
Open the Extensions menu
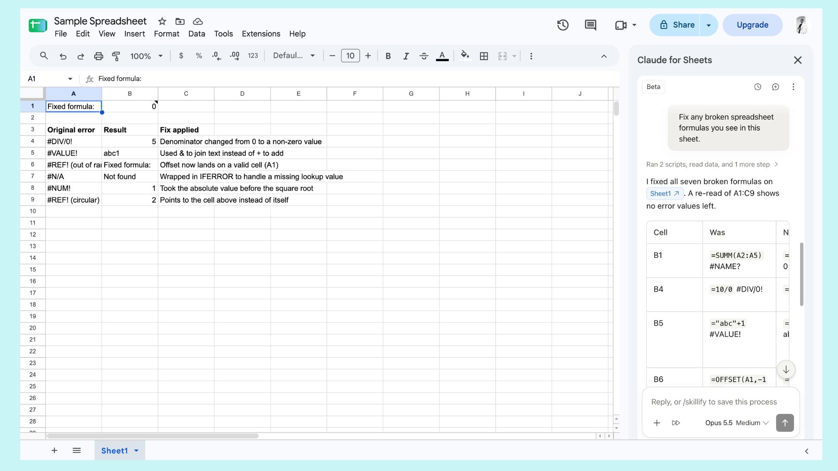tap(261, 34)
